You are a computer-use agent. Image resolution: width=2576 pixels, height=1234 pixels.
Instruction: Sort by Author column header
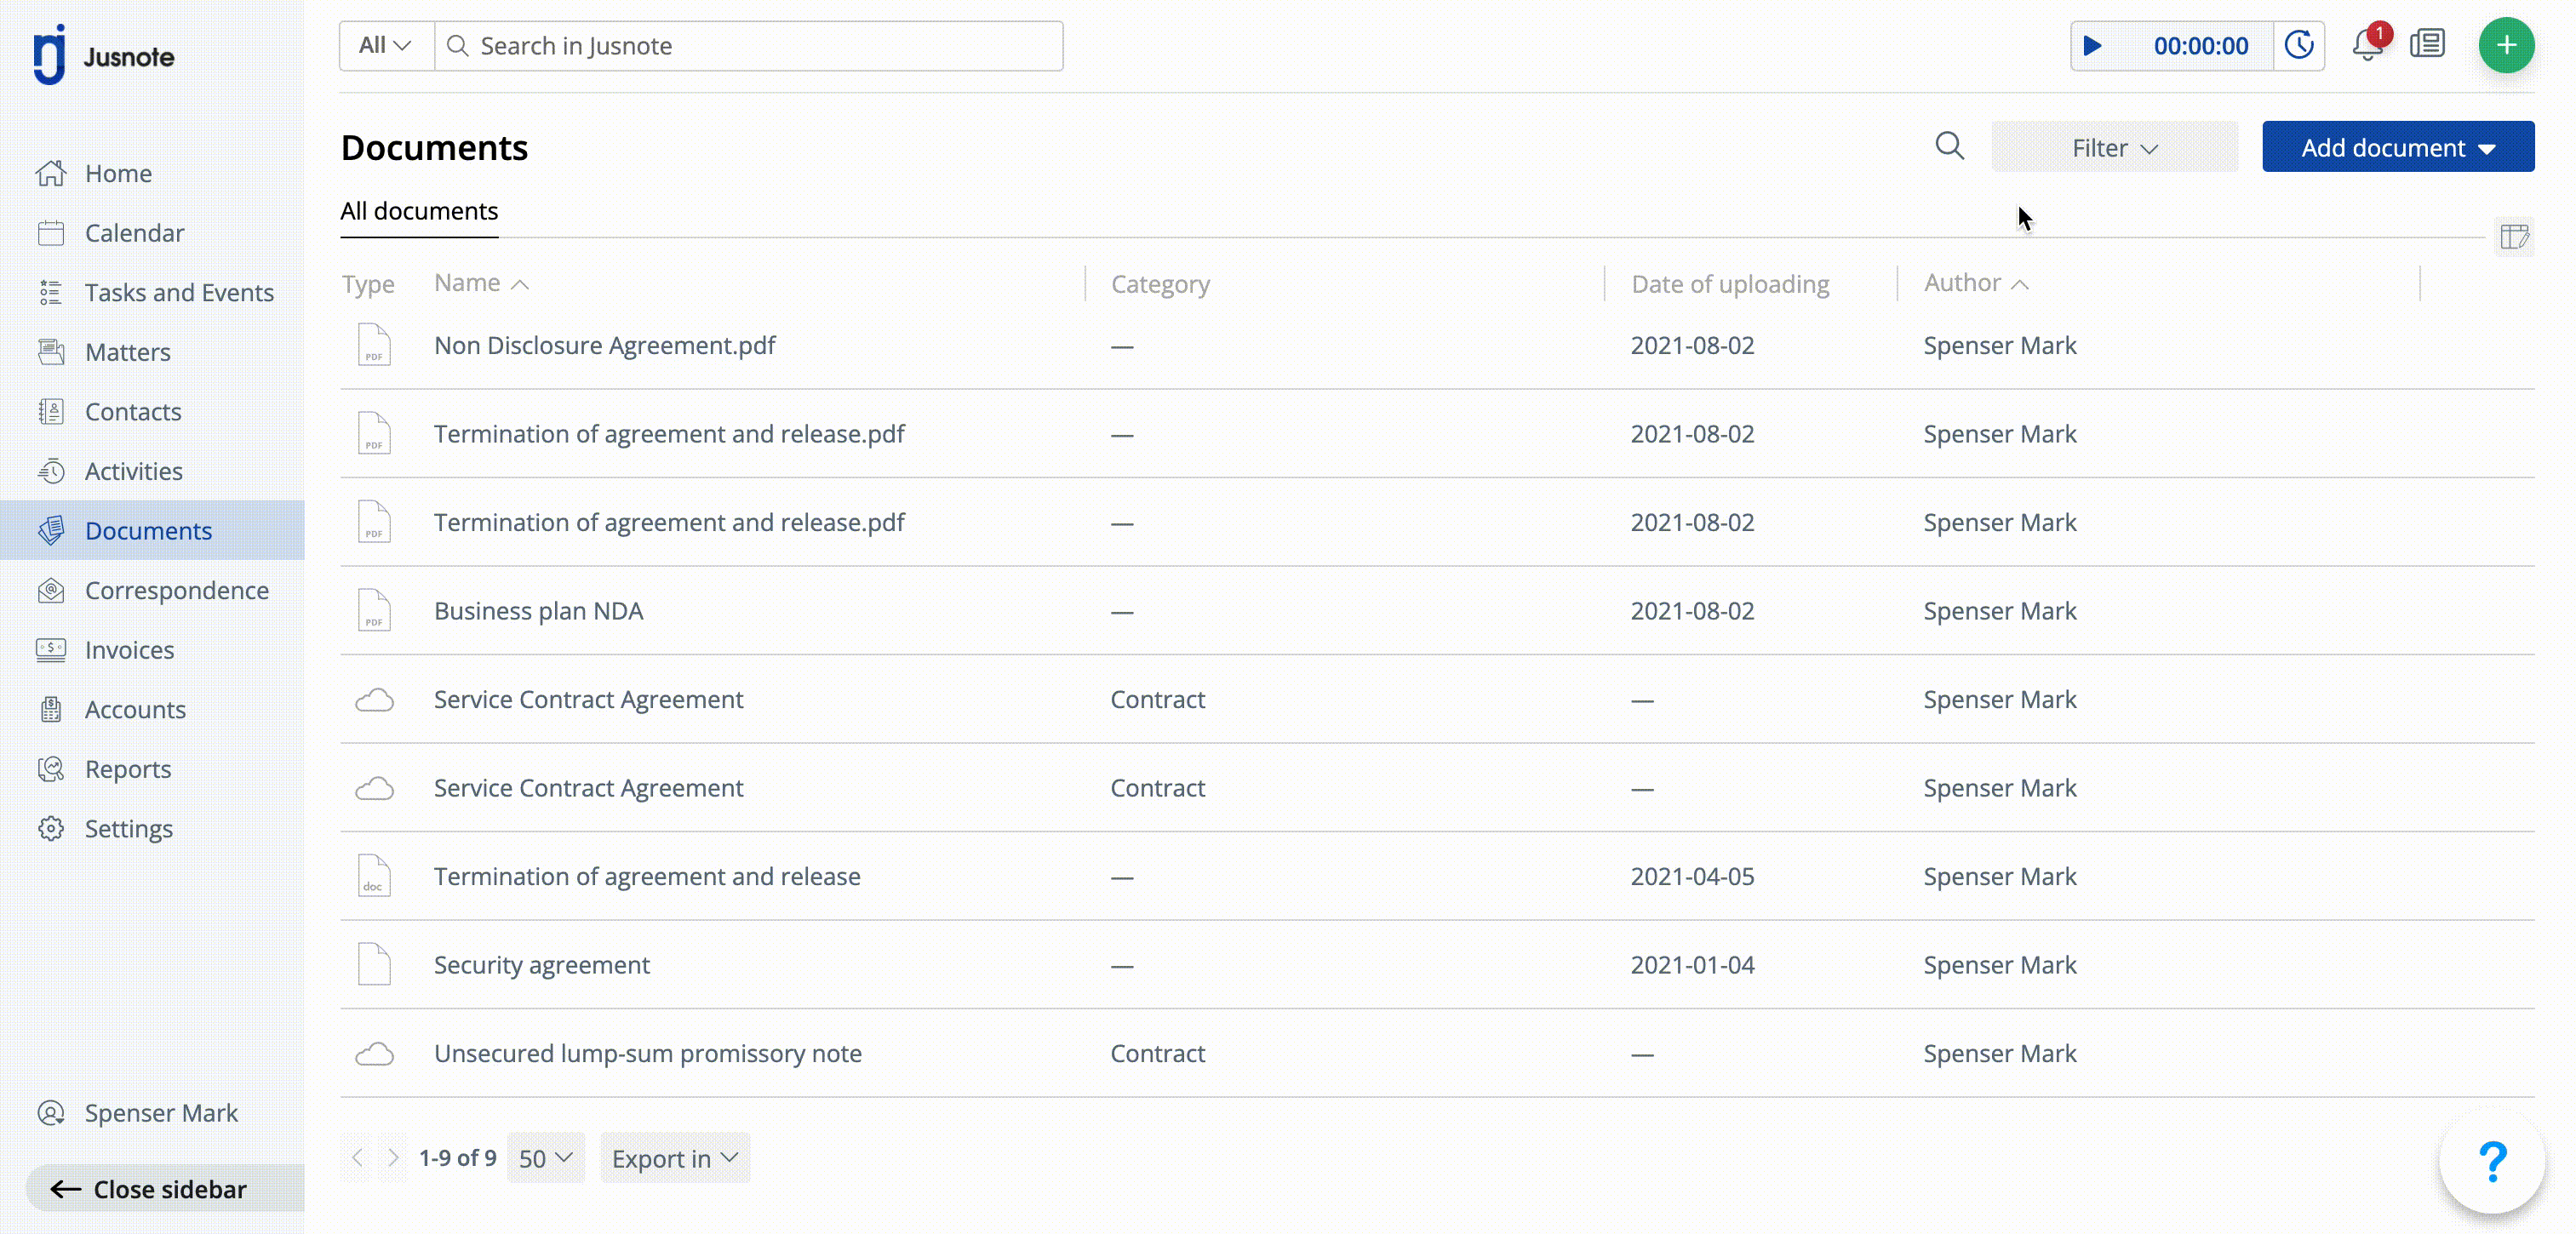click(x=1976, y=283)
